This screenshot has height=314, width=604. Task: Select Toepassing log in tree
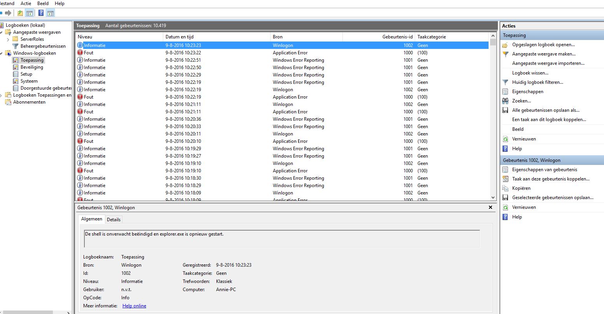pos(32,60)
